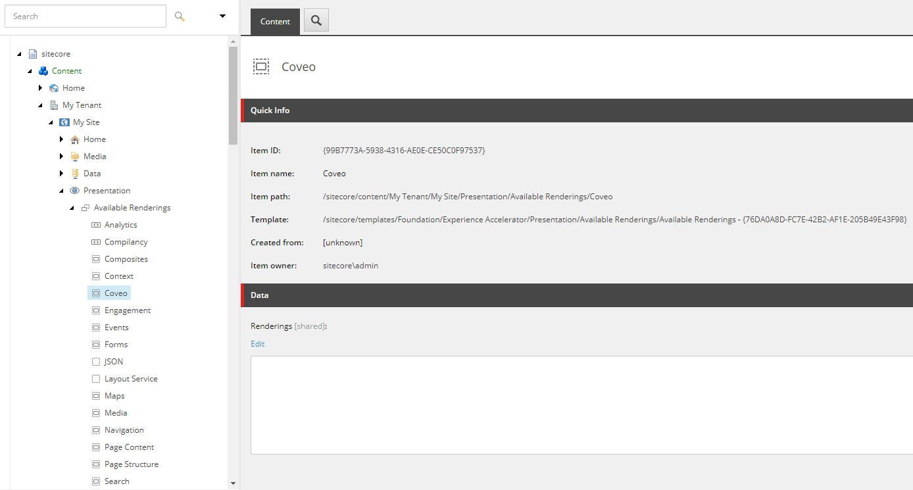Click the magnifier icon beside the search box
The width and height of the screenshot is (913, 490).
(179, 16)
